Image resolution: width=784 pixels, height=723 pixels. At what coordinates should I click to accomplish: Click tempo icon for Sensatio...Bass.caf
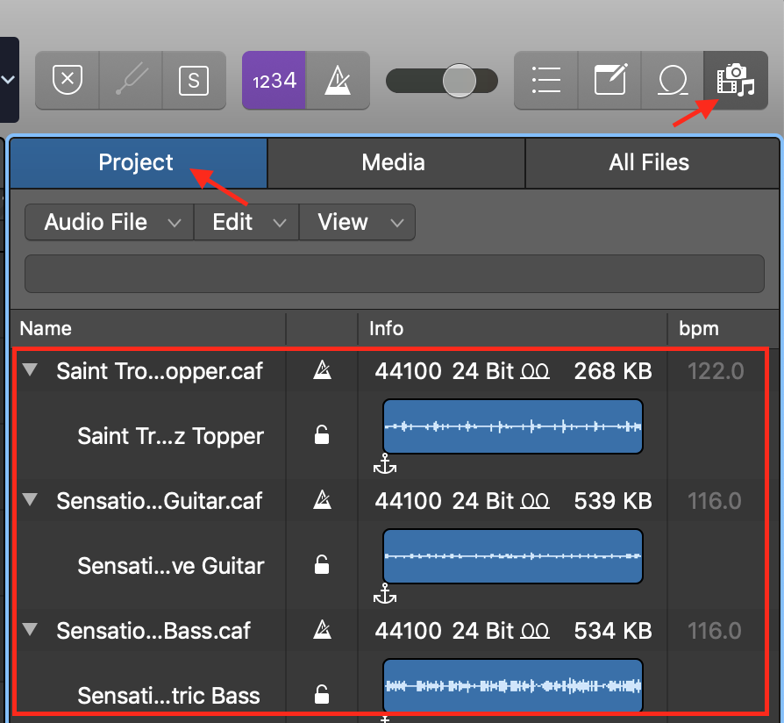(x=322, y=629)
